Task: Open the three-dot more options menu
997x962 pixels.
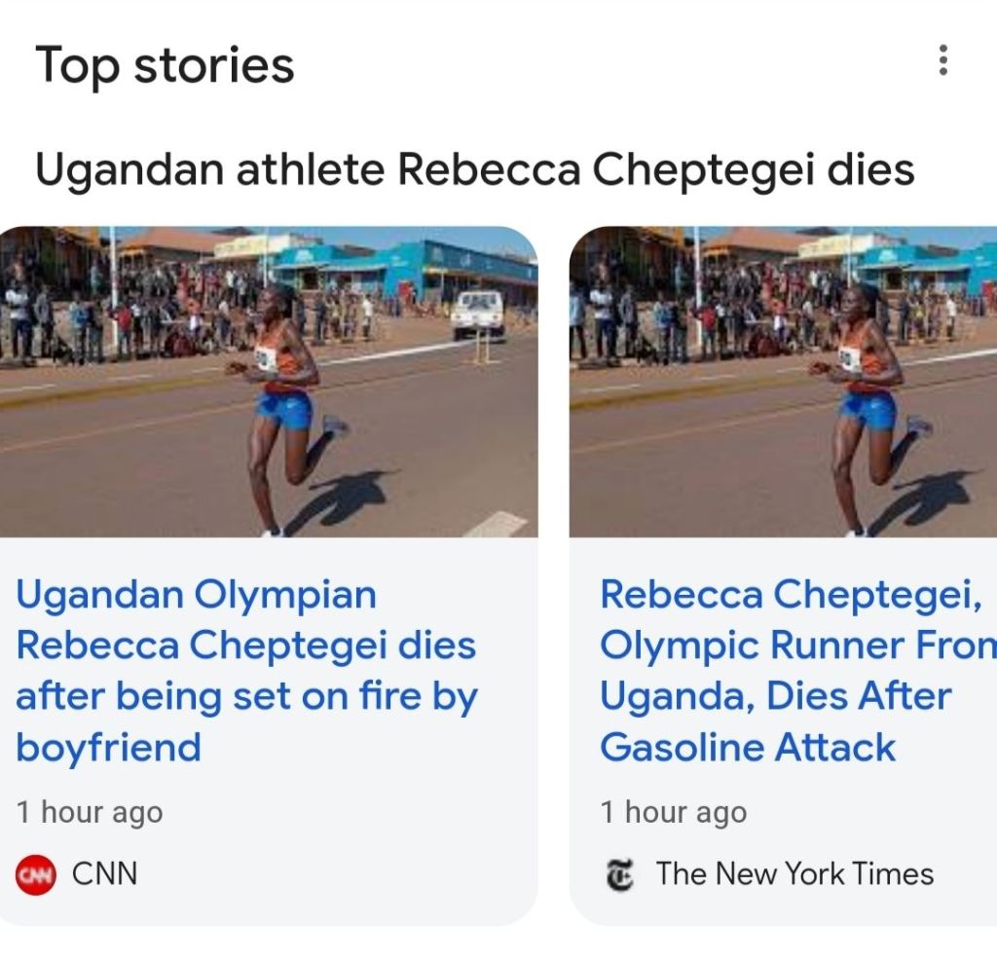Action: click(x=942, y=61)
